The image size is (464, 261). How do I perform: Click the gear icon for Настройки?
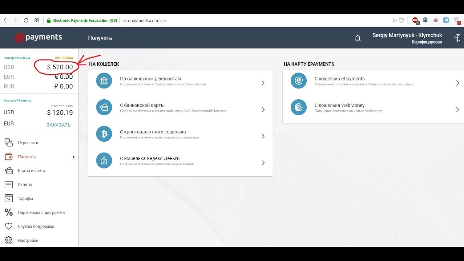9,240
